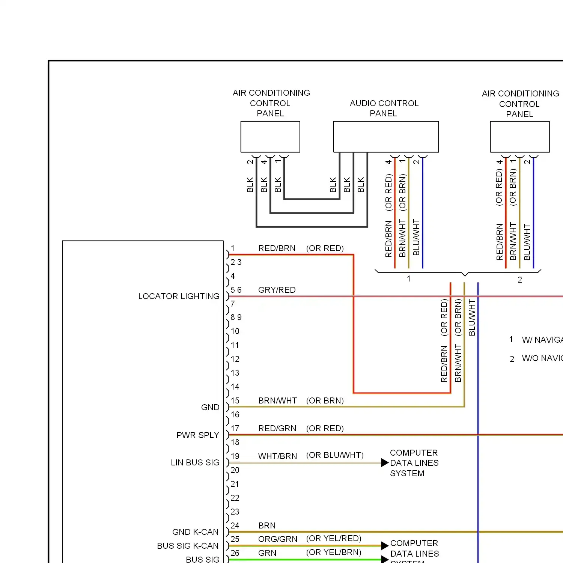
Task: Select pin number 18 on the connector
Action: 235,442
